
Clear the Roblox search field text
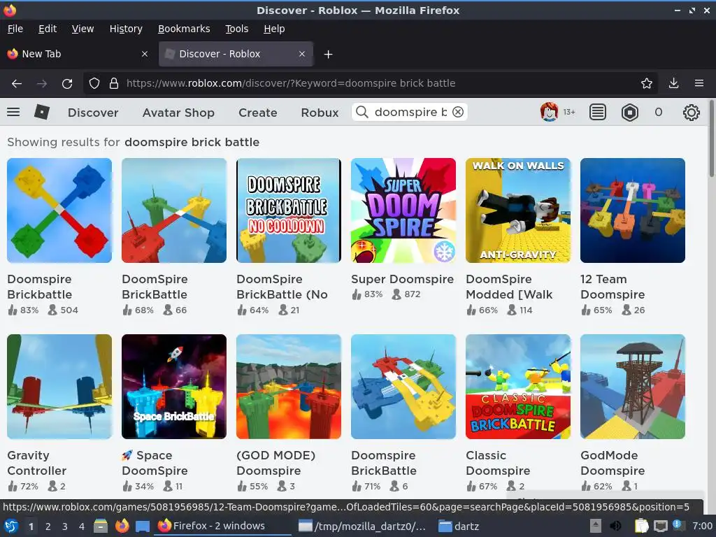[458, 112]
